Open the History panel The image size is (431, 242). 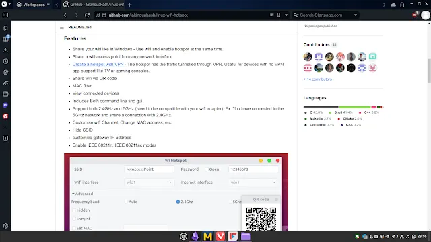[5, 61]
